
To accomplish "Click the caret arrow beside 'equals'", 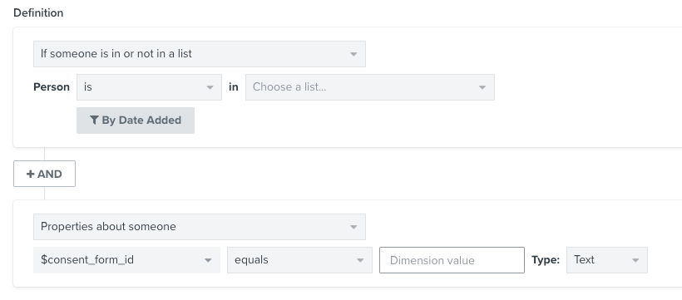I will point(360,260).
